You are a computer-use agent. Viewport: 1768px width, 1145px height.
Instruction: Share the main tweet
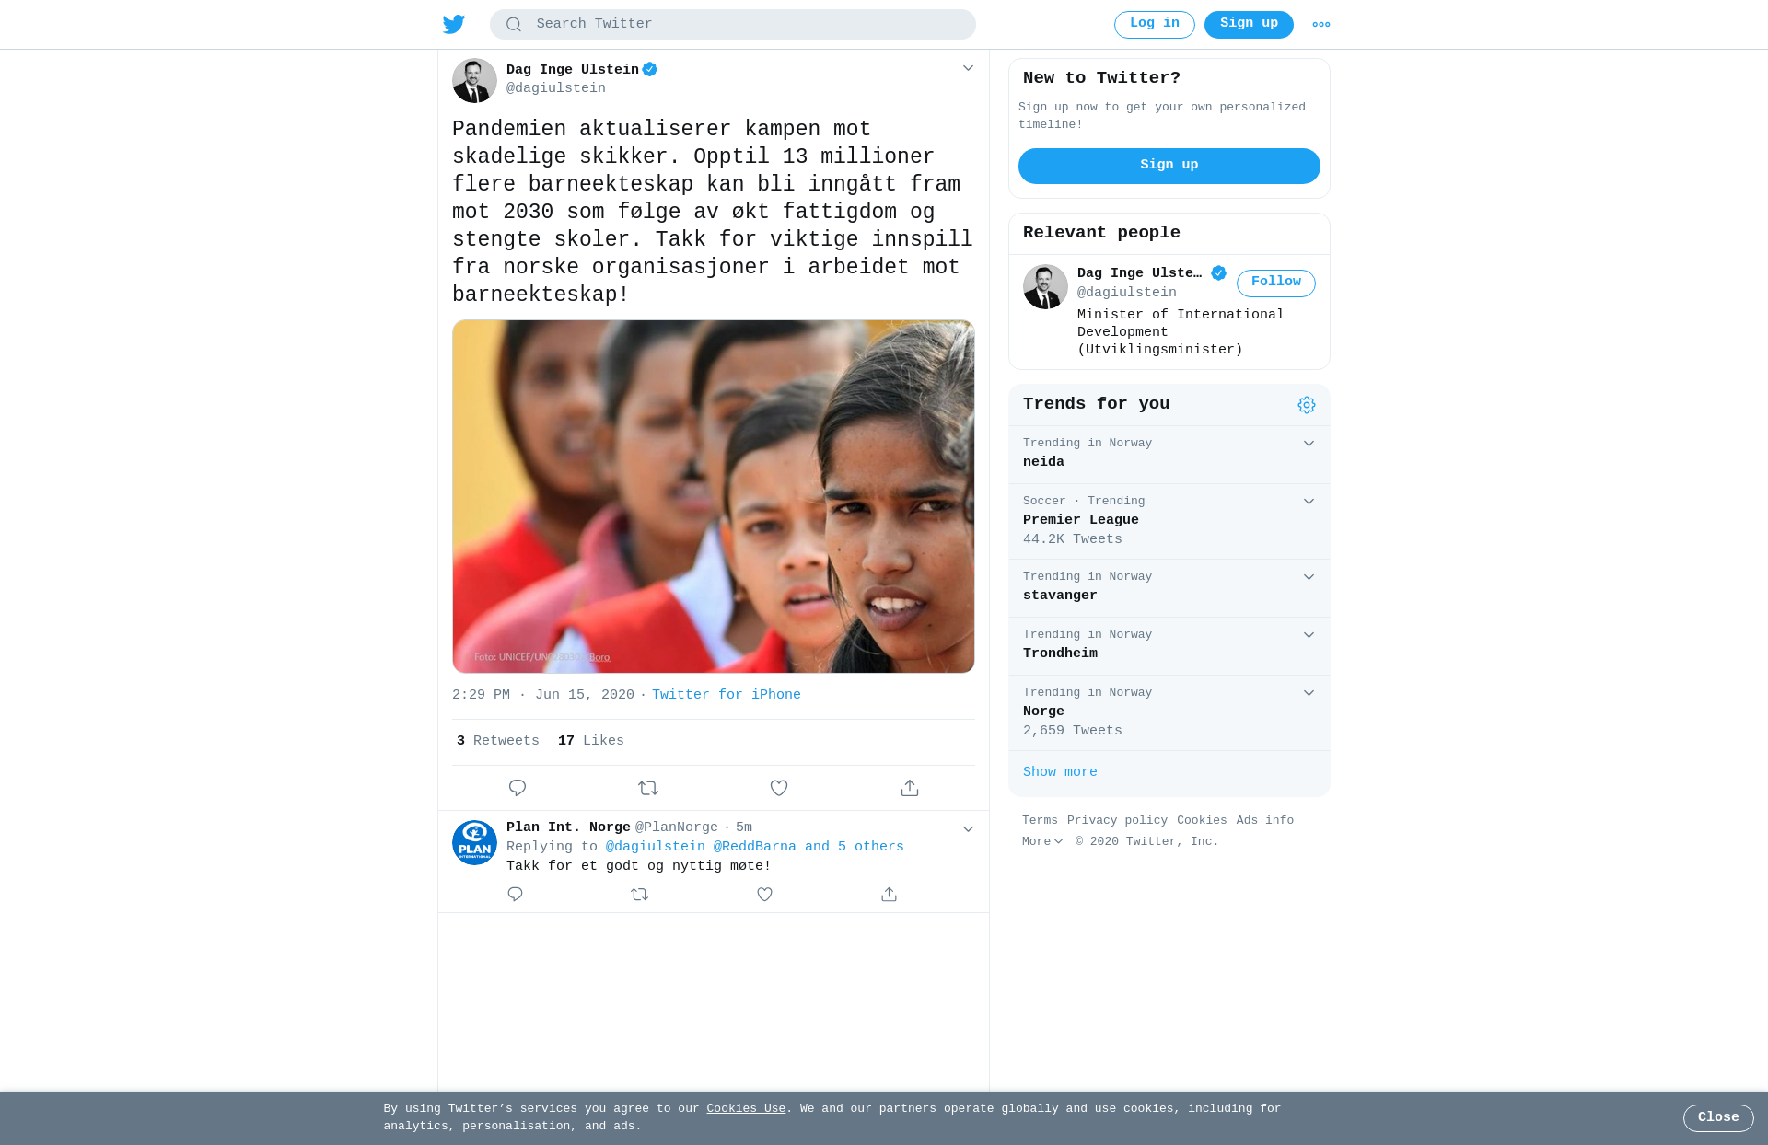[910, 788]
